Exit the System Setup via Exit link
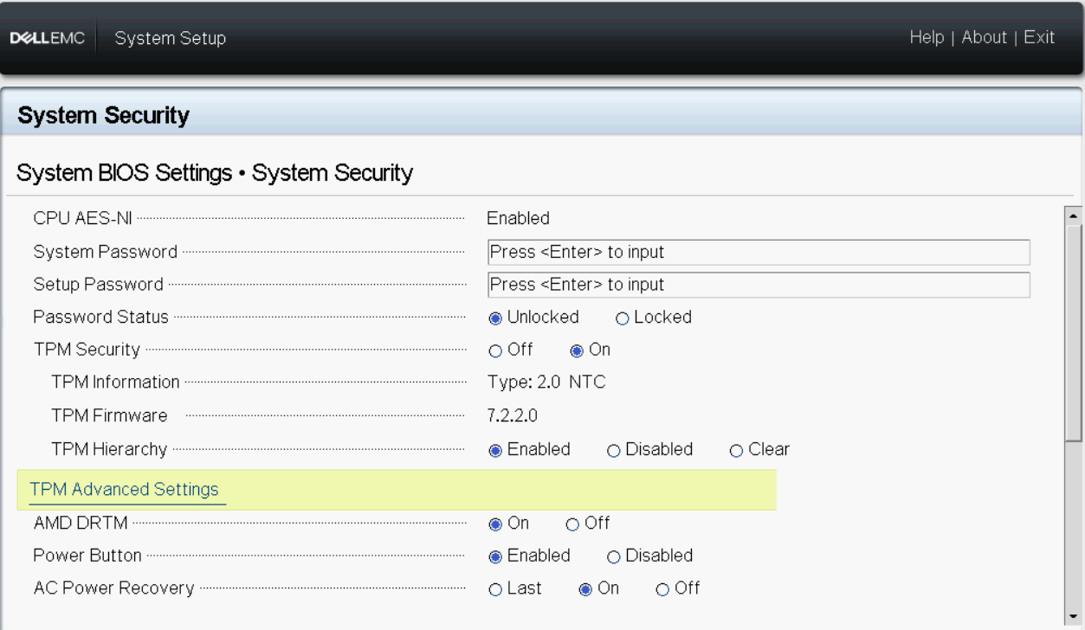The height and width of the screenshot is (630, 1085). click(x=1039, y=37)
